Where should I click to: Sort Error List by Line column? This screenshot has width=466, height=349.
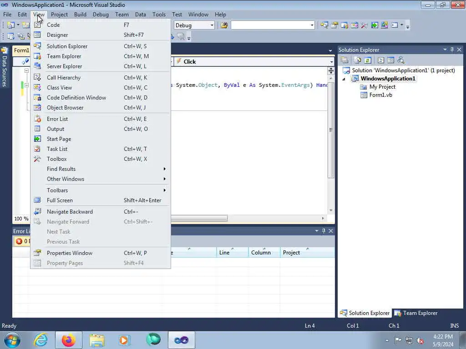pyautogui.click(x=233, y=252)
